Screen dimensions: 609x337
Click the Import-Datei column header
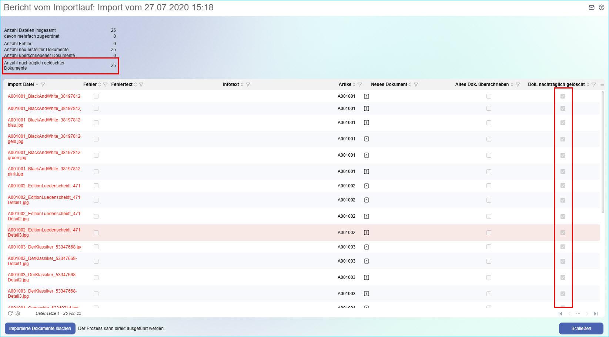(21, 84)
